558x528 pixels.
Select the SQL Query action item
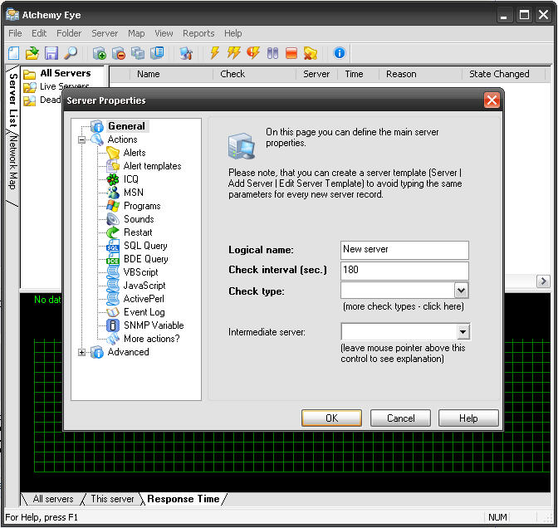145,246
